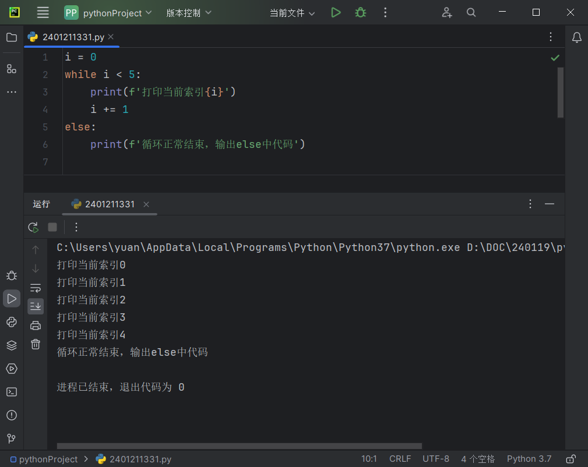Open line separator CRLF selector
Screen dimensions: 588x467
[400, 459]
